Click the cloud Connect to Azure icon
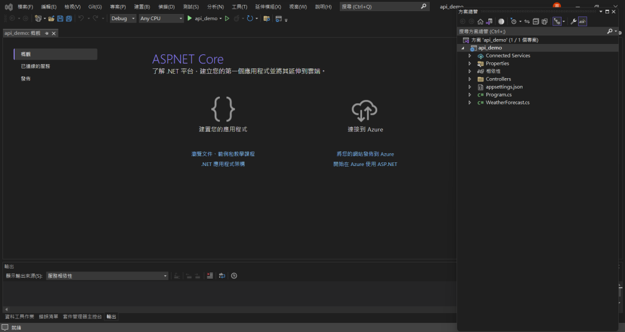Screen dimensions: 625x332 click(x=364, y=111)
